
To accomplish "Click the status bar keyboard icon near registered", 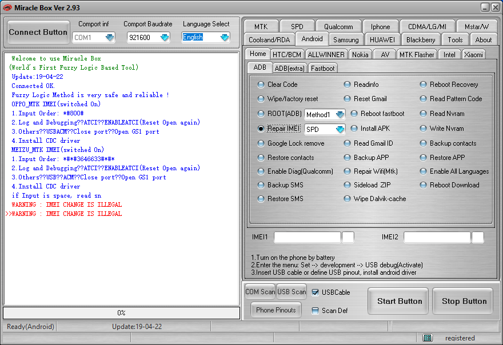I will pos(428,338).
